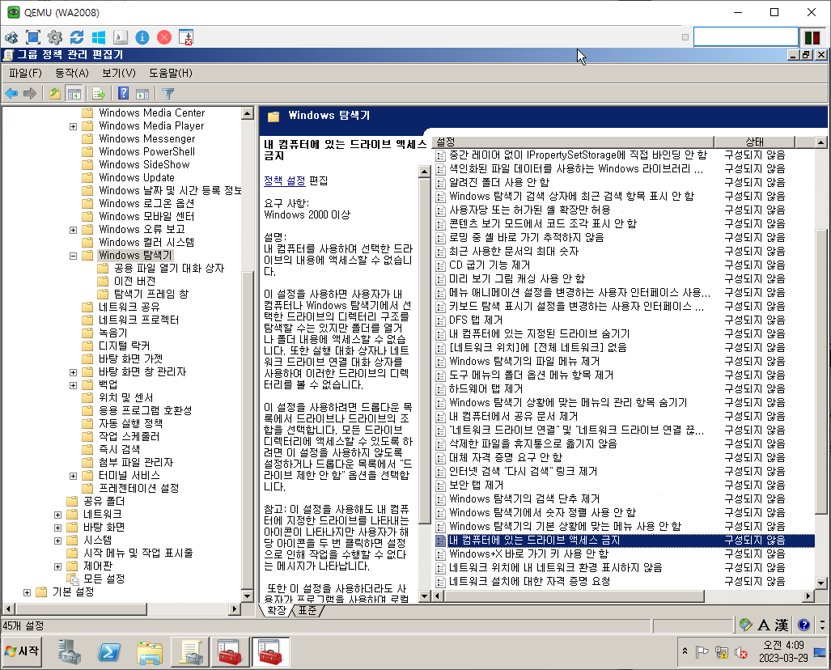831x670 pixels.
Task: Click the QEMU Ctrl-Alt-Del send icon
Action: 186,37
